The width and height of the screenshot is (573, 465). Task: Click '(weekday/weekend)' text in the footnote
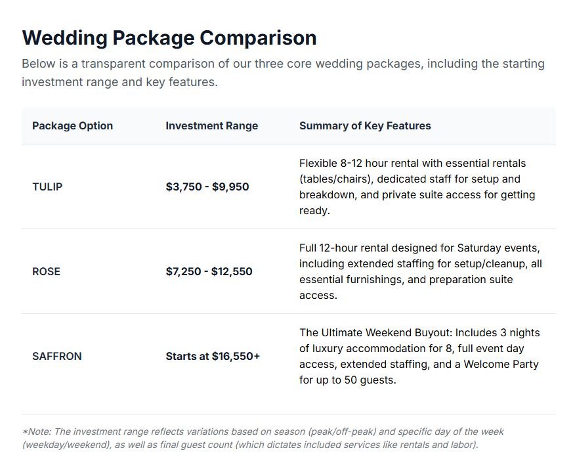coord(64,445)
